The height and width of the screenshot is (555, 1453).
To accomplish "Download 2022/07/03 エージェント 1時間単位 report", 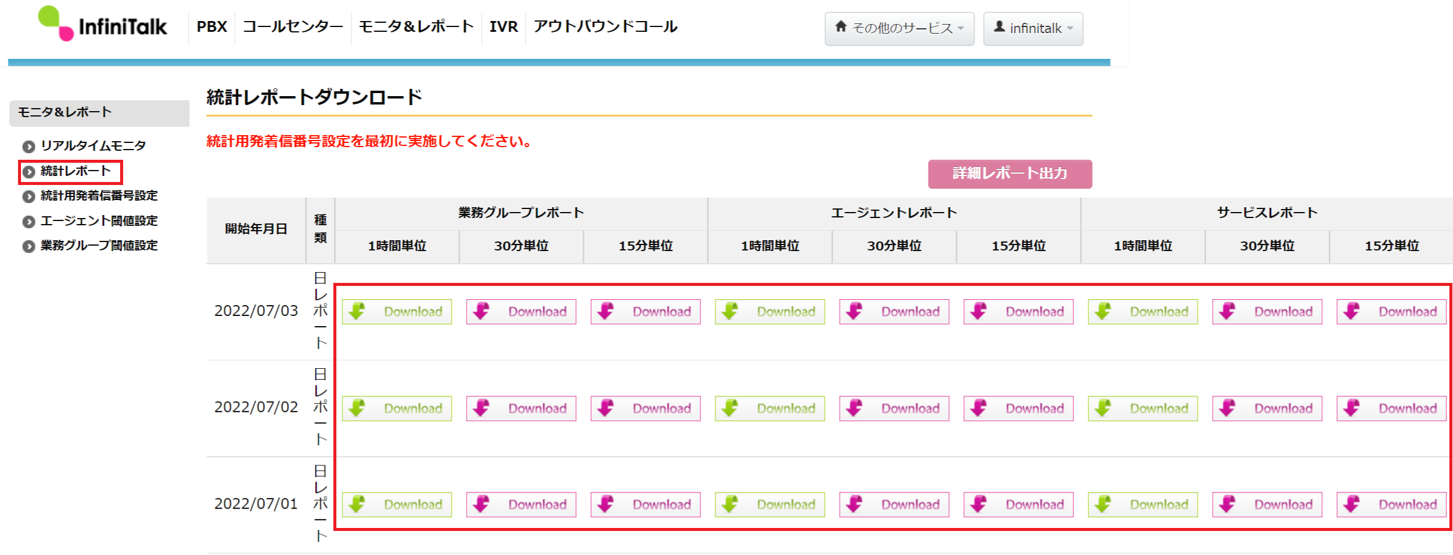I will [770, 312].
